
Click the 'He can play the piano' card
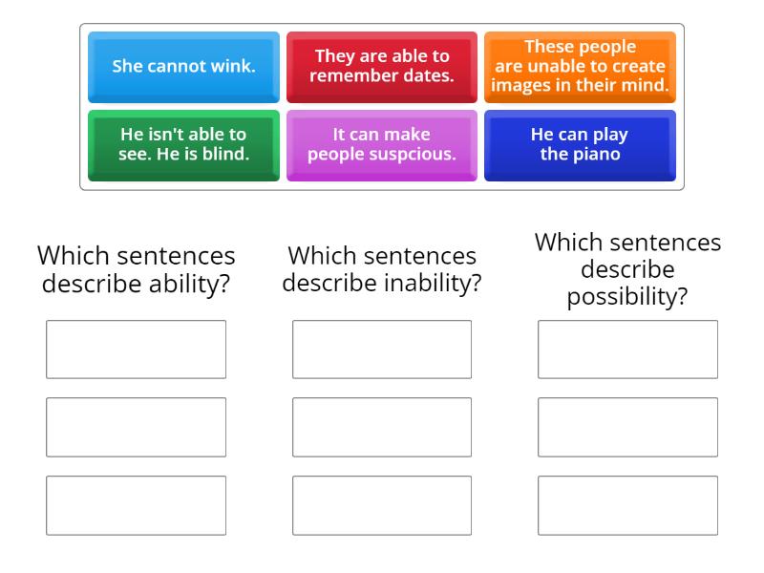click(580, 145)
